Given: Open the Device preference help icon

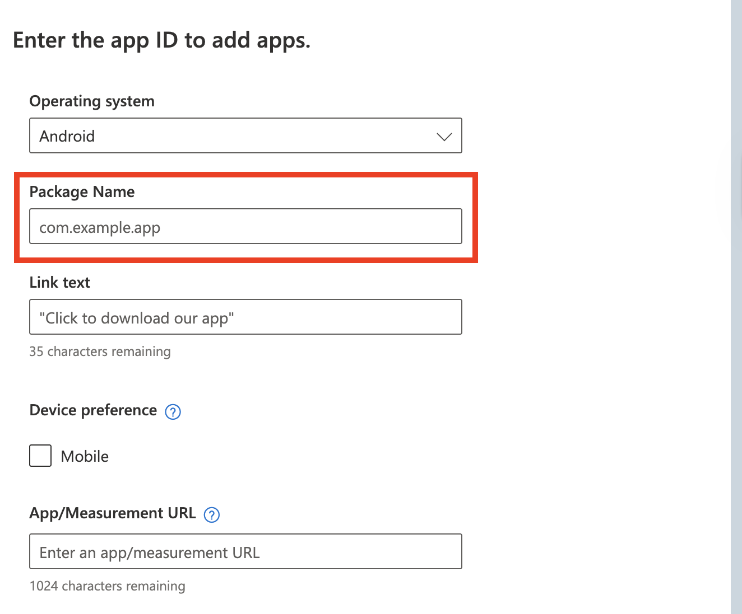Looking at the screenshot, I should point(173,412).
